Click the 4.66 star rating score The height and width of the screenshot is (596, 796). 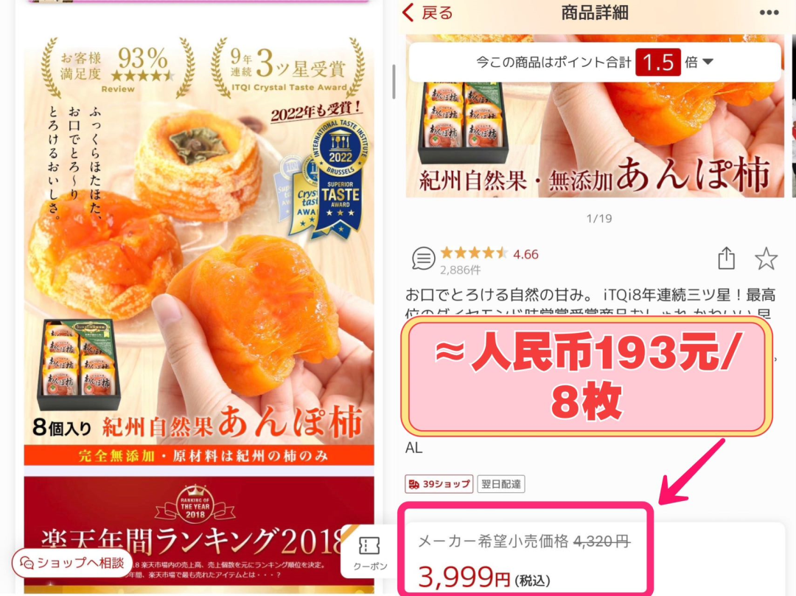click(526, 254)
